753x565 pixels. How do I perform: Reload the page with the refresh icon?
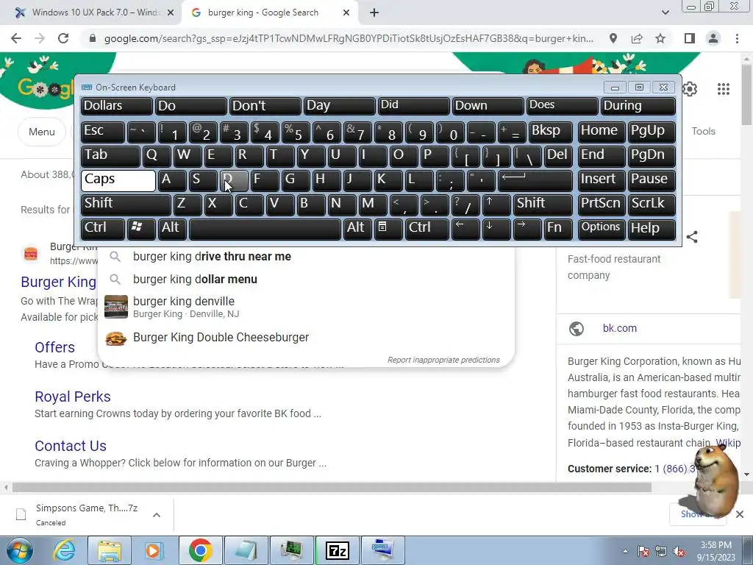(x=63, y=38)
